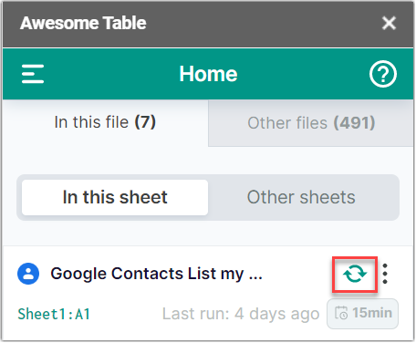The height and width of the screenshot is (343, 416).
Task: Run the green refresh sync icon
Action: (x=355, y=274)
